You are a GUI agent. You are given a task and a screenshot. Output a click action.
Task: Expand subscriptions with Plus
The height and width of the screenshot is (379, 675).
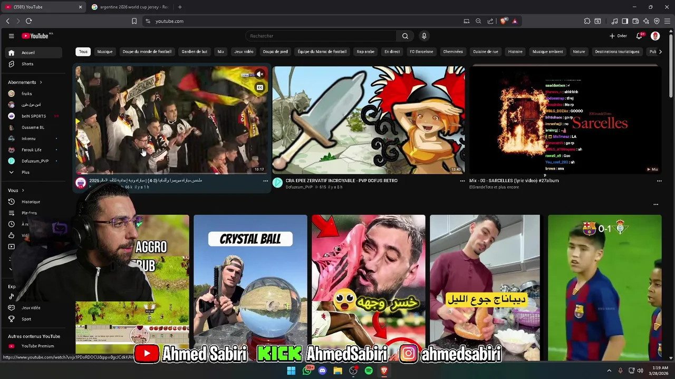33,172
